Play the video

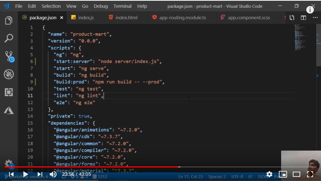(25, 174)
